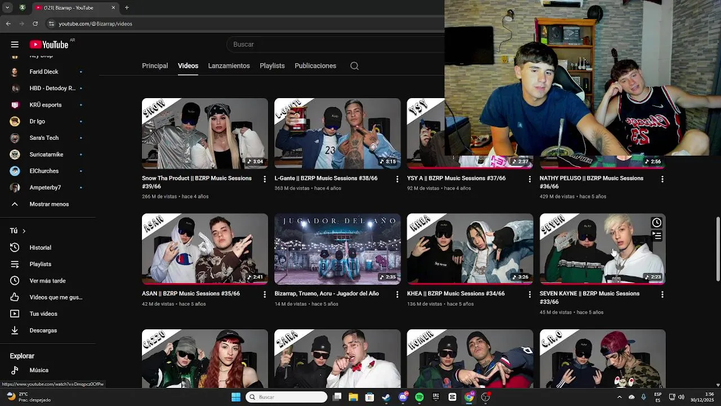Viewport: 721px width, 406px height.
Task: Open options menu for Snow Tha Product video
Action: point(265,179)
